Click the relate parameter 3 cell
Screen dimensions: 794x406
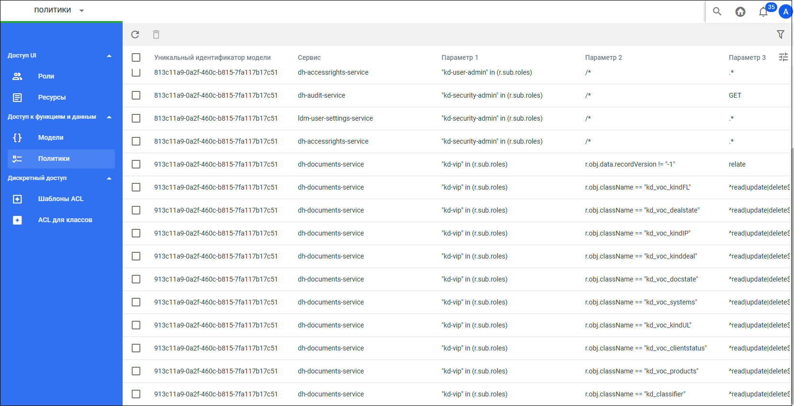point(737,164)
